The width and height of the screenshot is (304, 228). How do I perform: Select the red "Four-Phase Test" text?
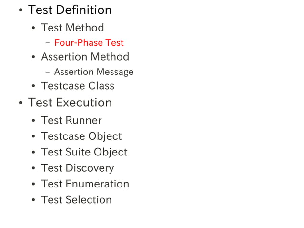point(89,43)
